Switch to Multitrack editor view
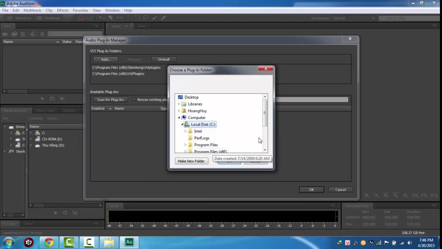Image resolution: width=442 pixels, height=249 pixels. (x=48, y=18)
